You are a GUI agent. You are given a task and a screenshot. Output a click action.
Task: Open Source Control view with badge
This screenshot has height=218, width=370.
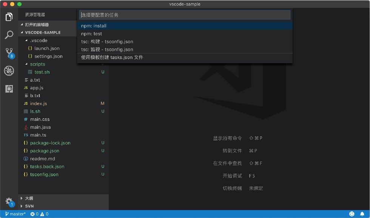9,53
